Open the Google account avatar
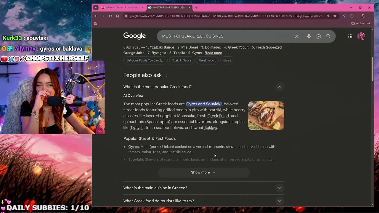Image resolution: width=379 pixels, height=213 pixels. [361, 36]
